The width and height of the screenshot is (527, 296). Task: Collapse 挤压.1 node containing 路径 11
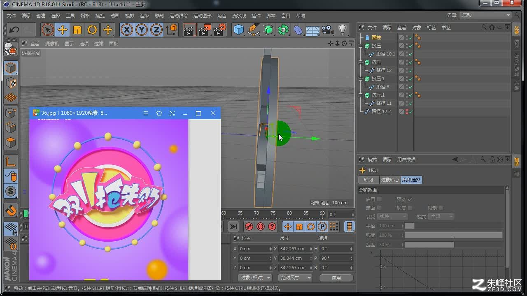point(361,95)
